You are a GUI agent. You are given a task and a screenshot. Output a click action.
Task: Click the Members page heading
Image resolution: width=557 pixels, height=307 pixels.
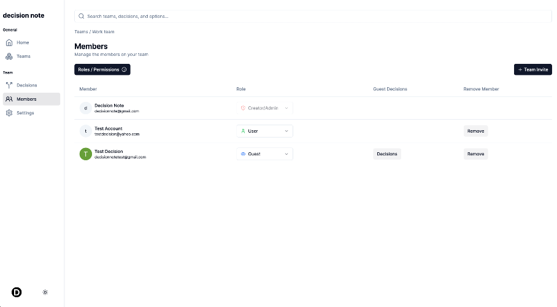point(91,46)
